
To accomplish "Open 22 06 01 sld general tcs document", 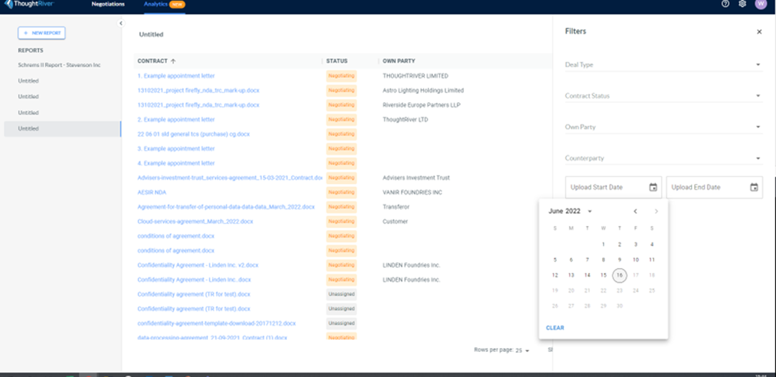I will (193, 134).
